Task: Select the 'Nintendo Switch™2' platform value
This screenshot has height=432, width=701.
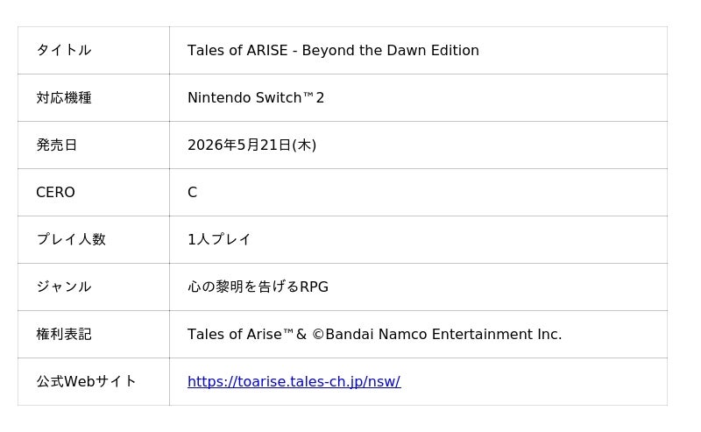Action: coord(256,98)
